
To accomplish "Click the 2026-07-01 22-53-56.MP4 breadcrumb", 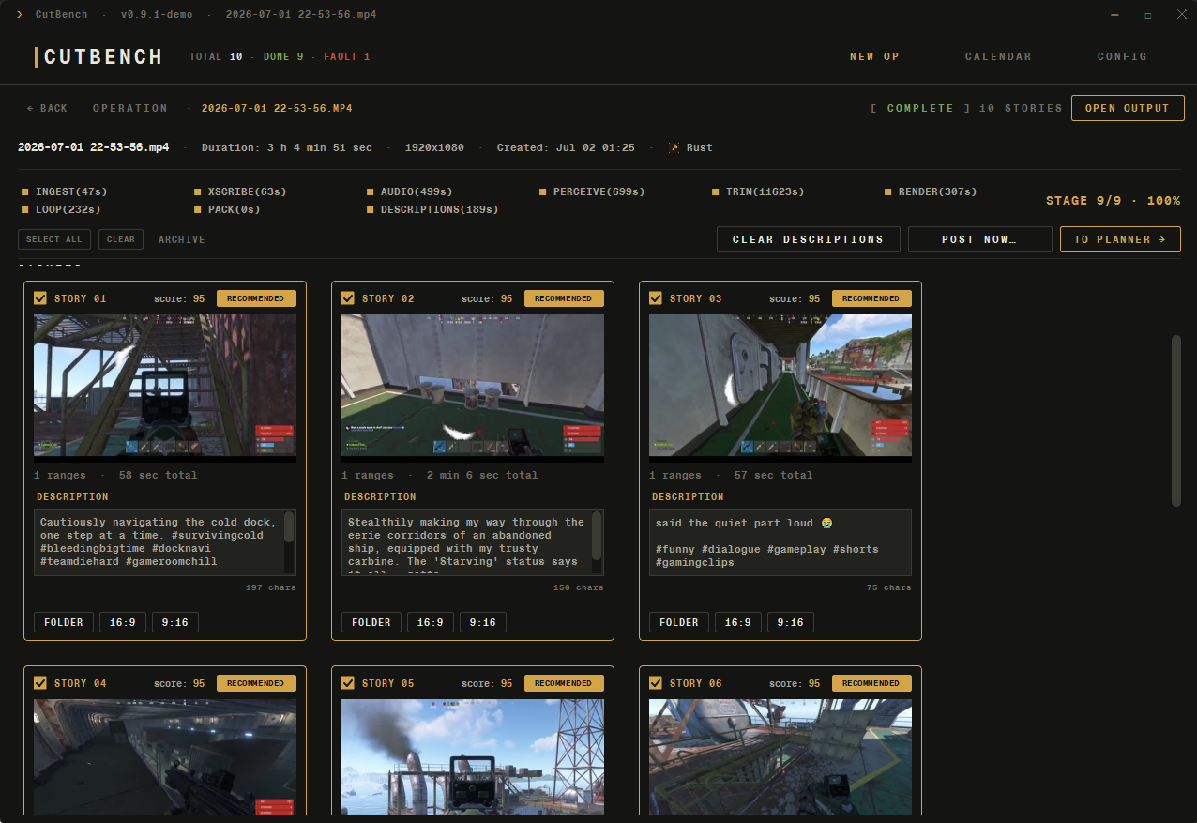I will pyautogui.click(x=277, y=108).
